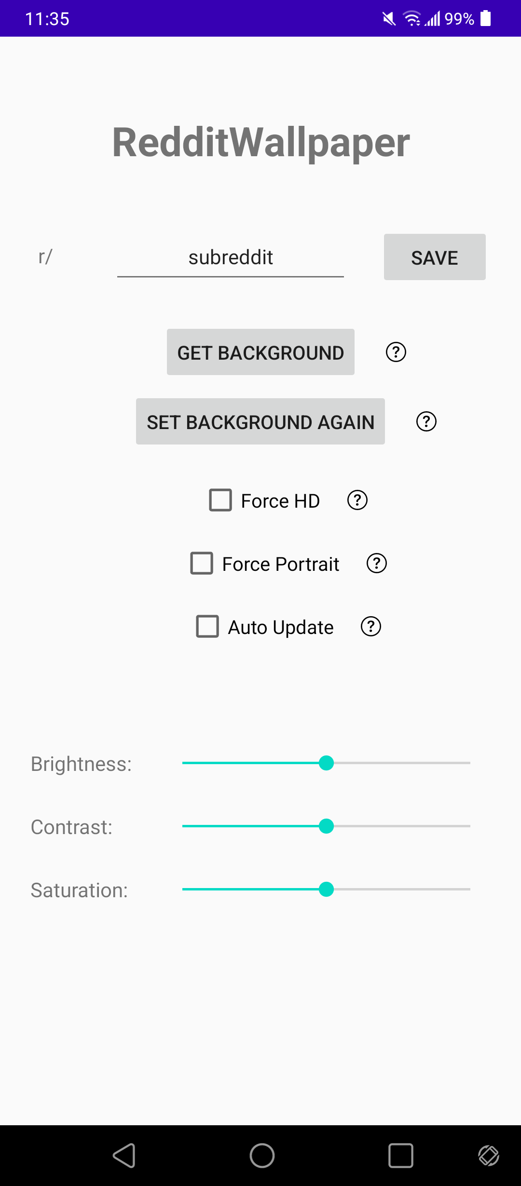
Task: Open the recent apps square button
Action: 400,1155
